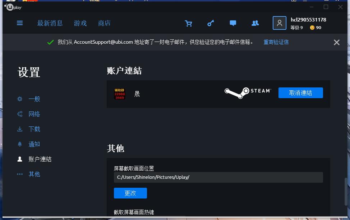Viewport: 350px width, 220px height.
Task: Click the Uplay logo
Action: pos(13,7)
